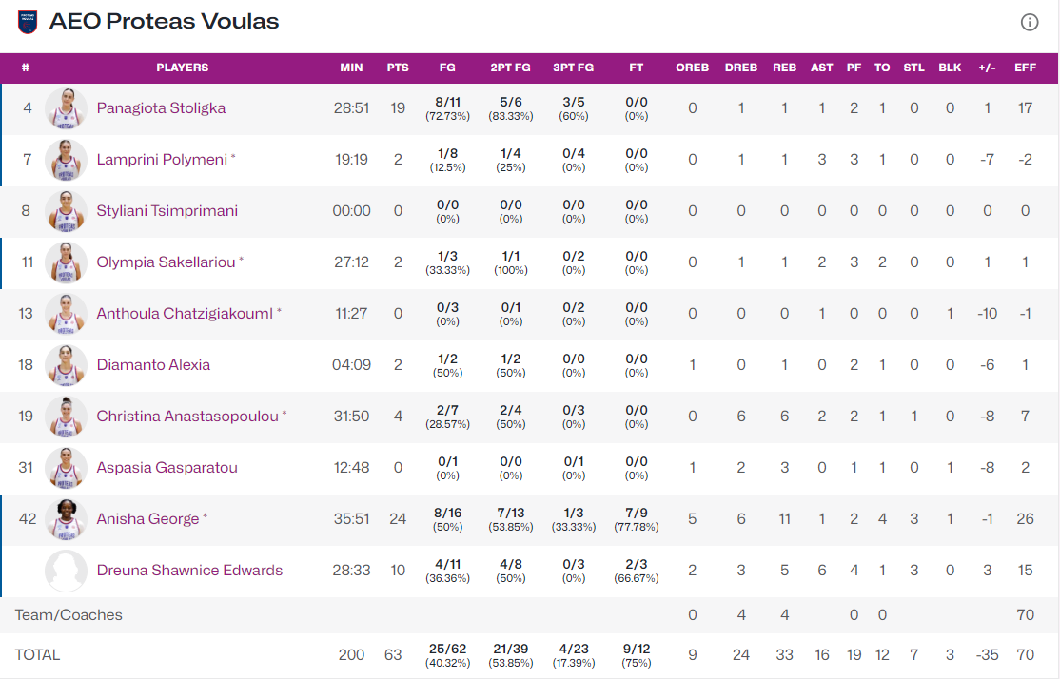Click the FG column header

pyautogui.click(x=447, y=68)
